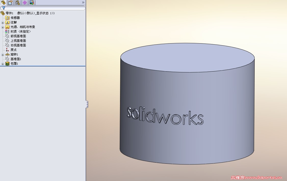Select the 传感器 sensors folder icon
This screenshot has width=287, height=181.
7,18
